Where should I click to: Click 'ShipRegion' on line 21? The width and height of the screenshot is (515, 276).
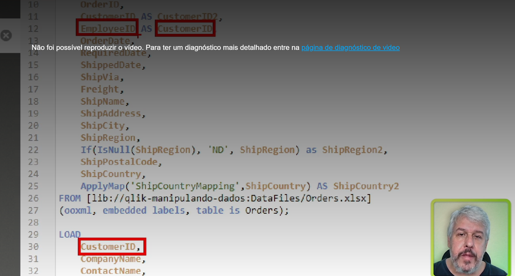click(x=108, y=138)
